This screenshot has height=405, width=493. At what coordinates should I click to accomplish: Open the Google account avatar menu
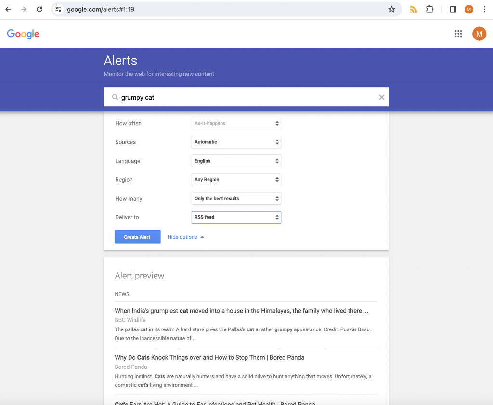(479, 34)
